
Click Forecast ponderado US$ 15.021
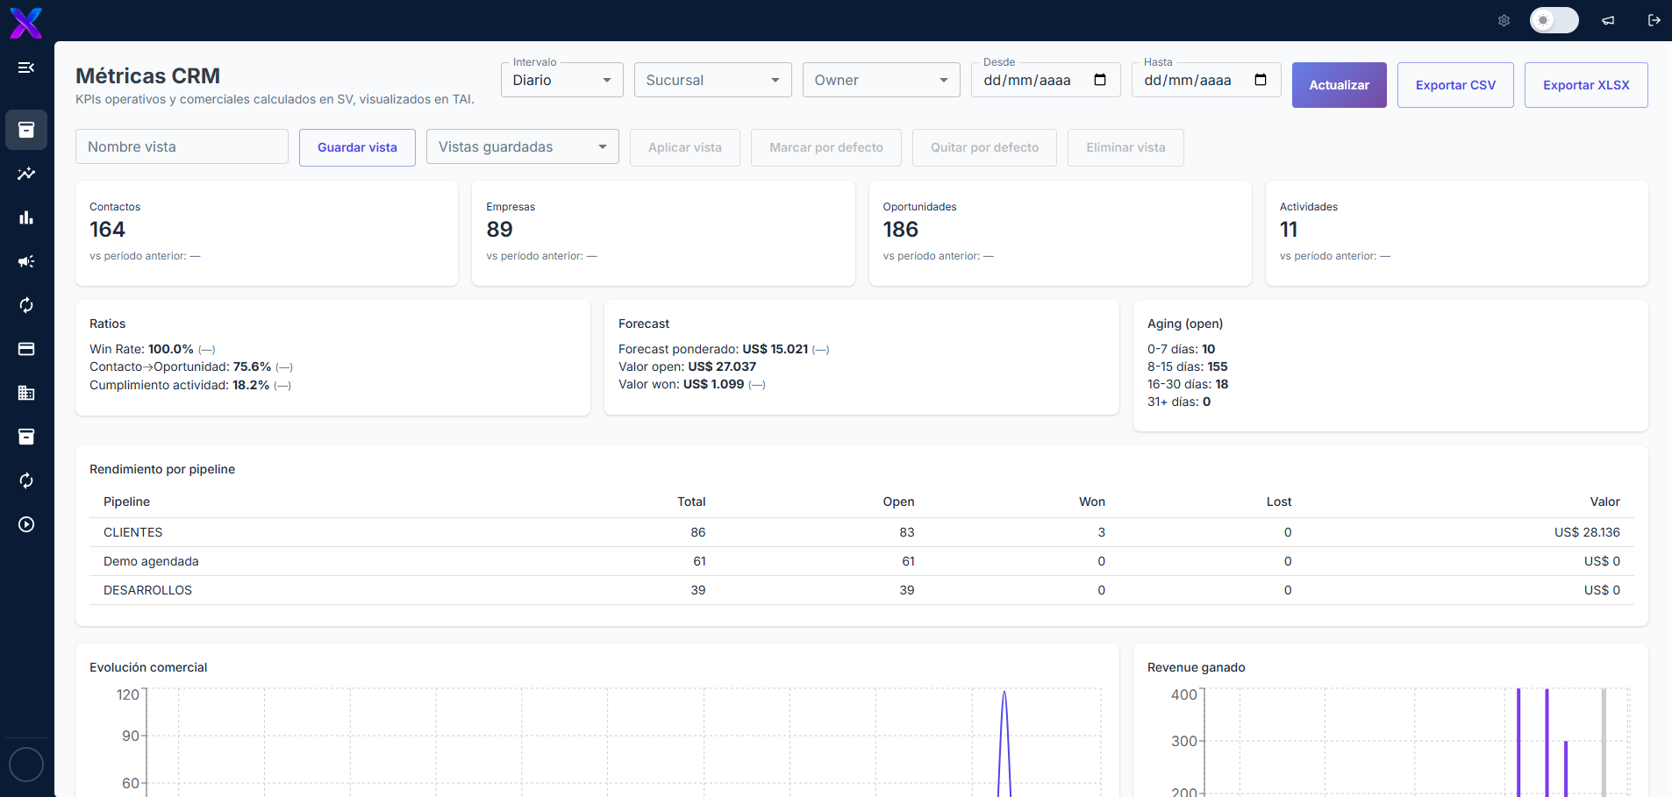point(724,349)
